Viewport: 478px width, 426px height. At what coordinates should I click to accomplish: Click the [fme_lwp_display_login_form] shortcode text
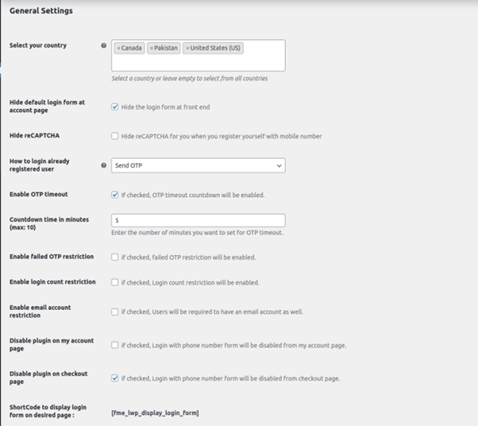[155, 412]
